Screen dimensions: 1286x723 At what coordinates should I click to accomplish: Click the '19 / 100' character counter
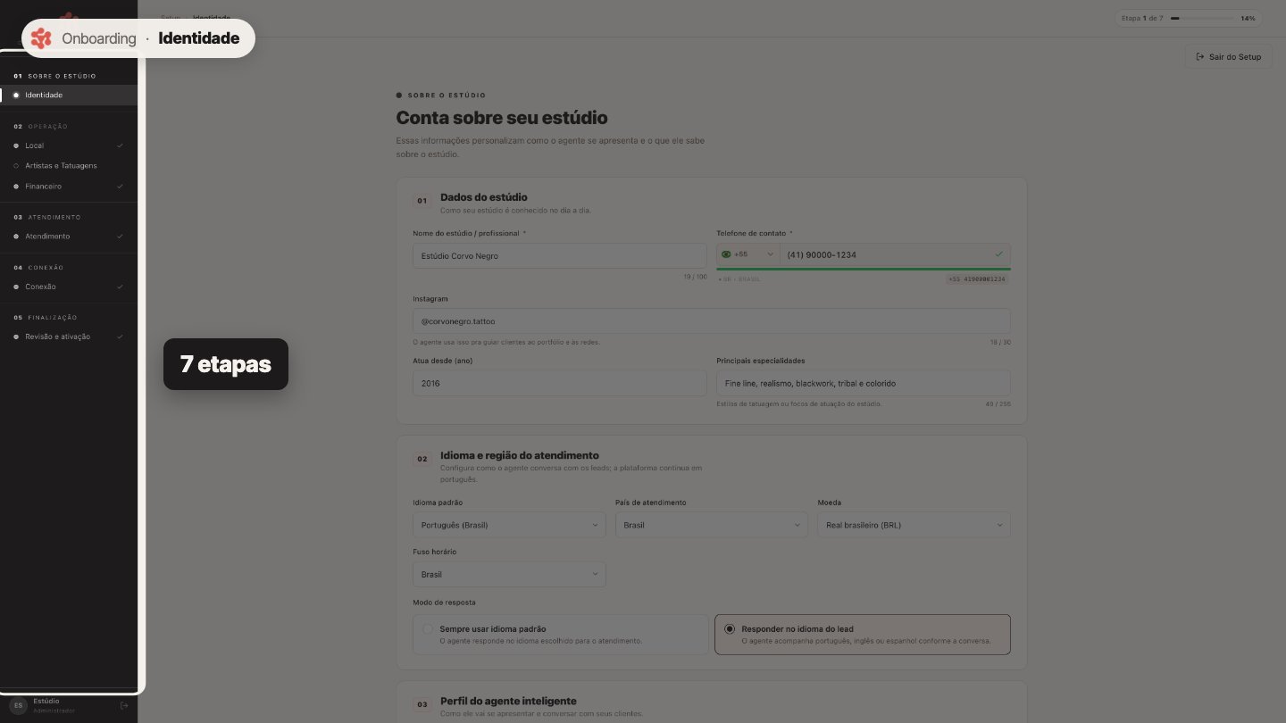[695, 277]
